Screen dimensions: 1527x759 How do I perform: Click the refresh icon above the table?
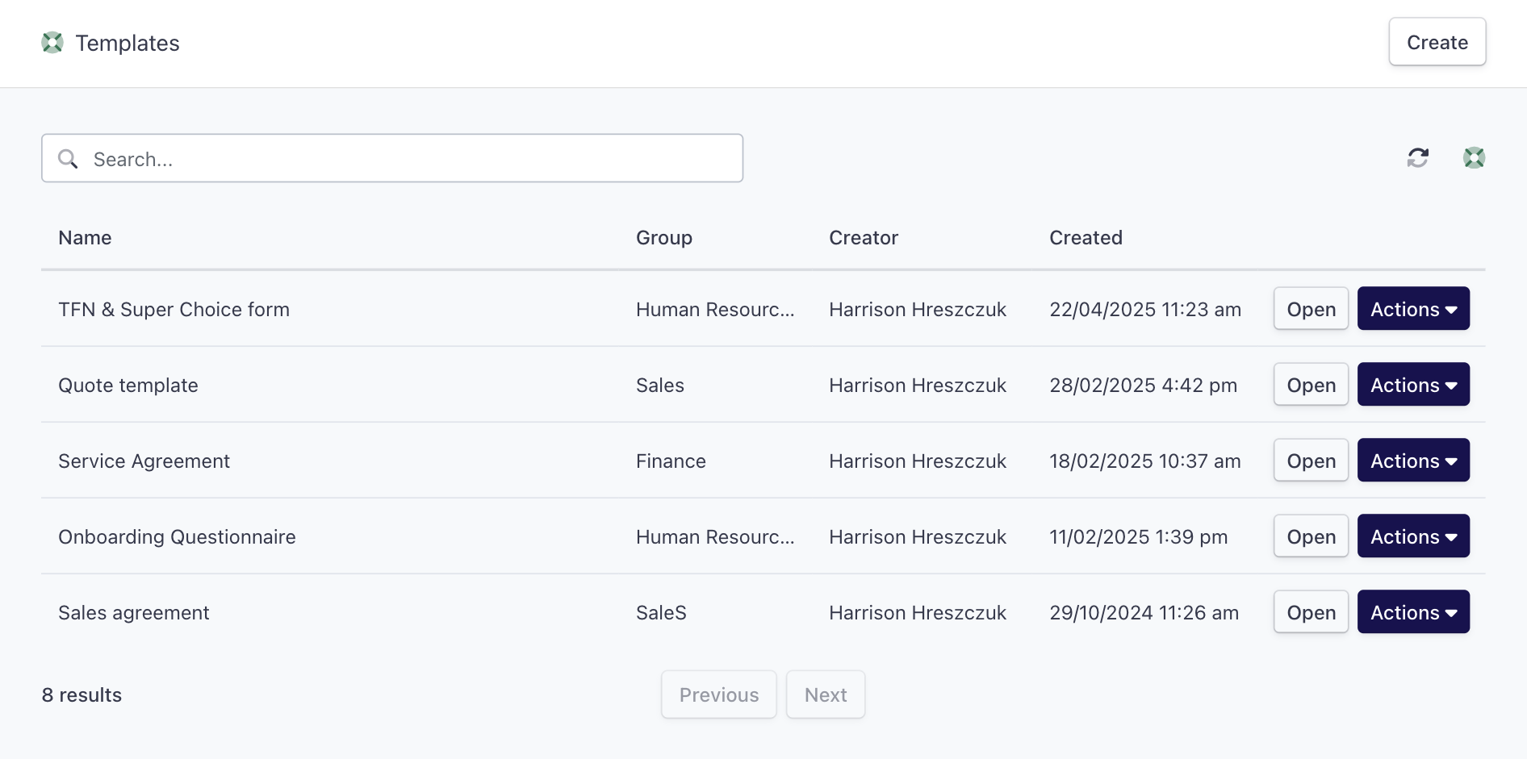(1418, 158)
